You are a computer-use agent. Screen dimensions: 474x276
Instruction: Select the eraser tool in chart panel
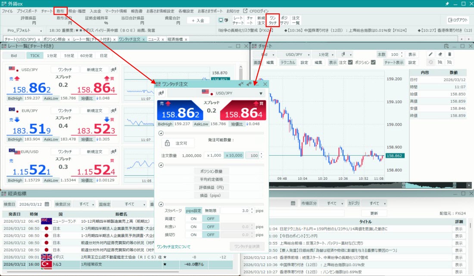(440, 55)
